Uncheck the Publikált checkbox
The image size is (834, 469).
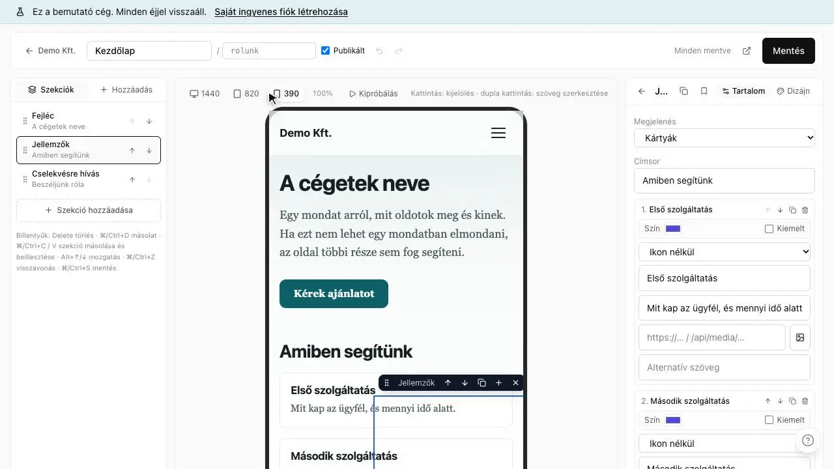pyautogui.click(x=326, y=51)
